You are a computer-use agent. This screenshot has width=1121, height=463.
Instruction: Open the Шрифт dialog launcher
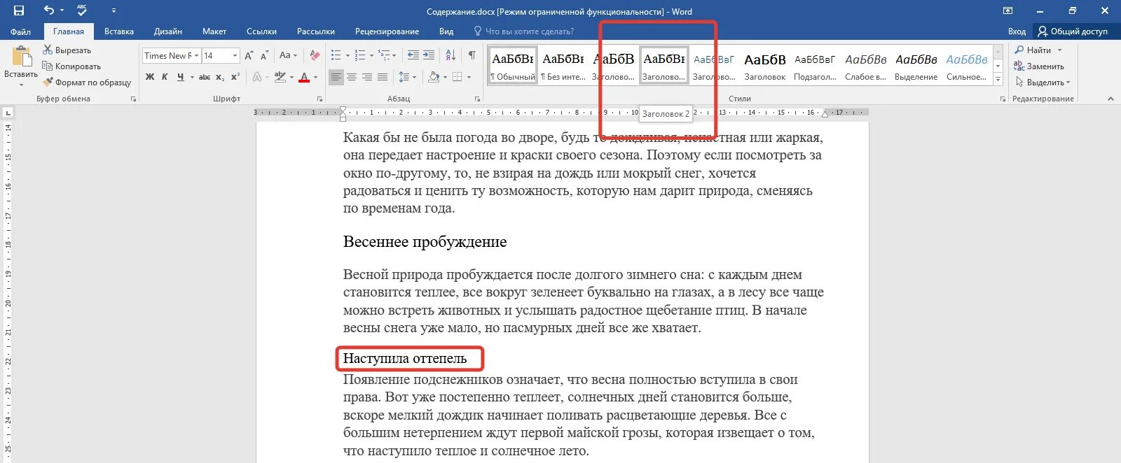[320, 99]
